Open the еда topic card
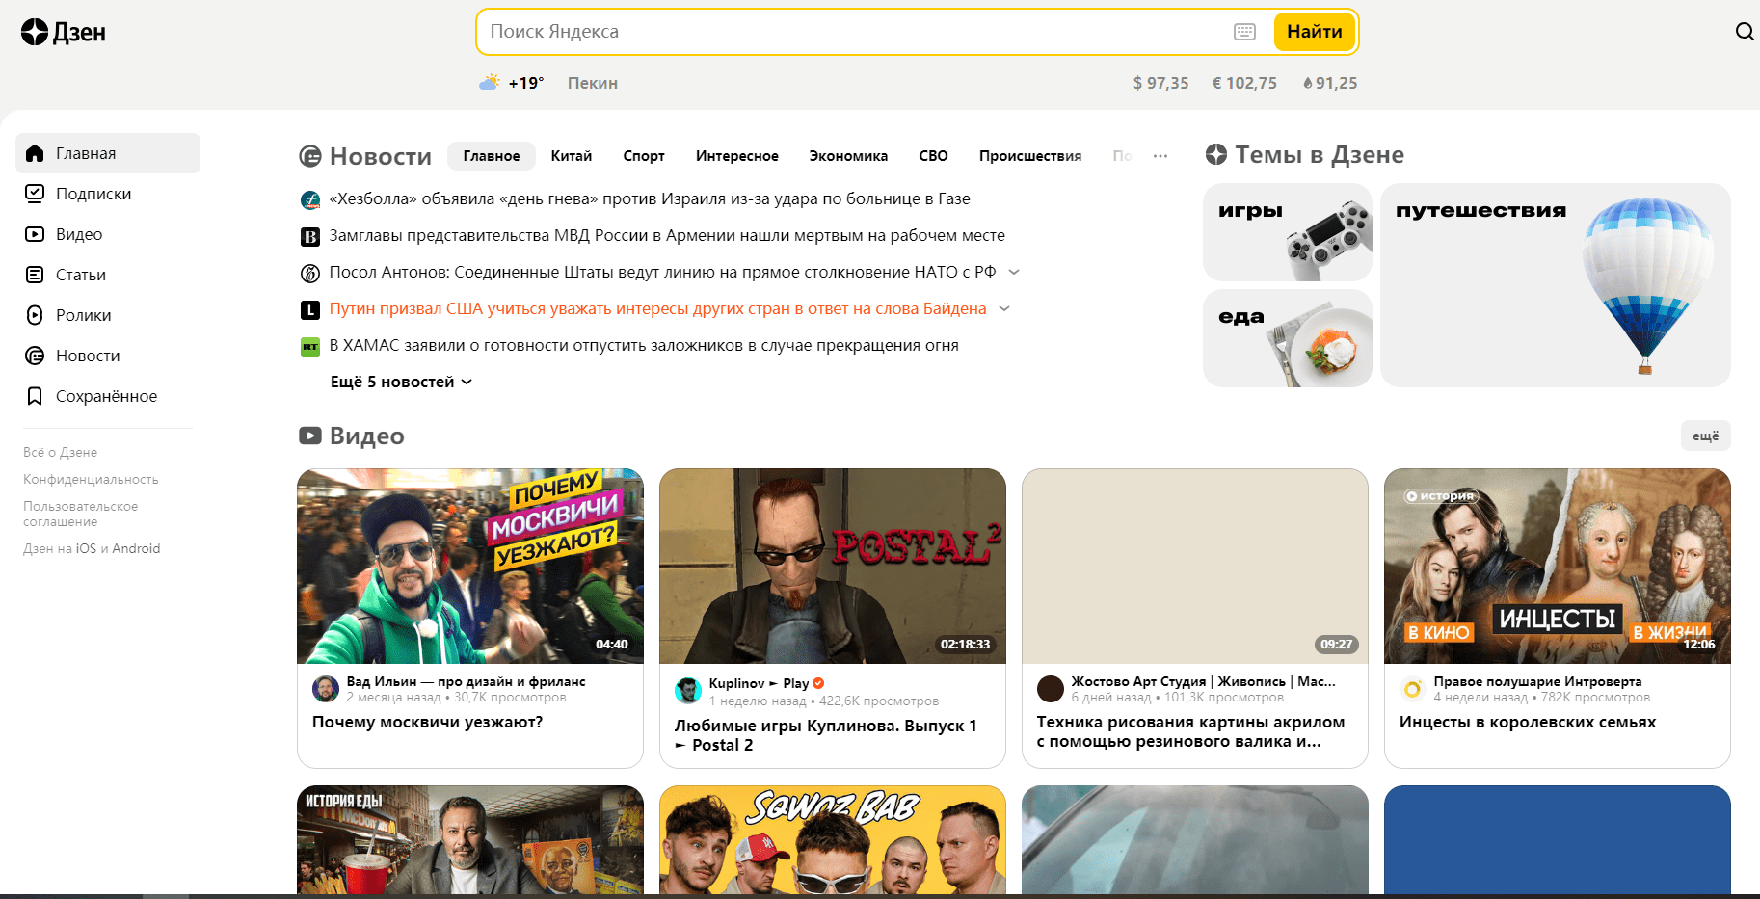This screenshot has height=899, width=1760. [x=1288, y=338]
